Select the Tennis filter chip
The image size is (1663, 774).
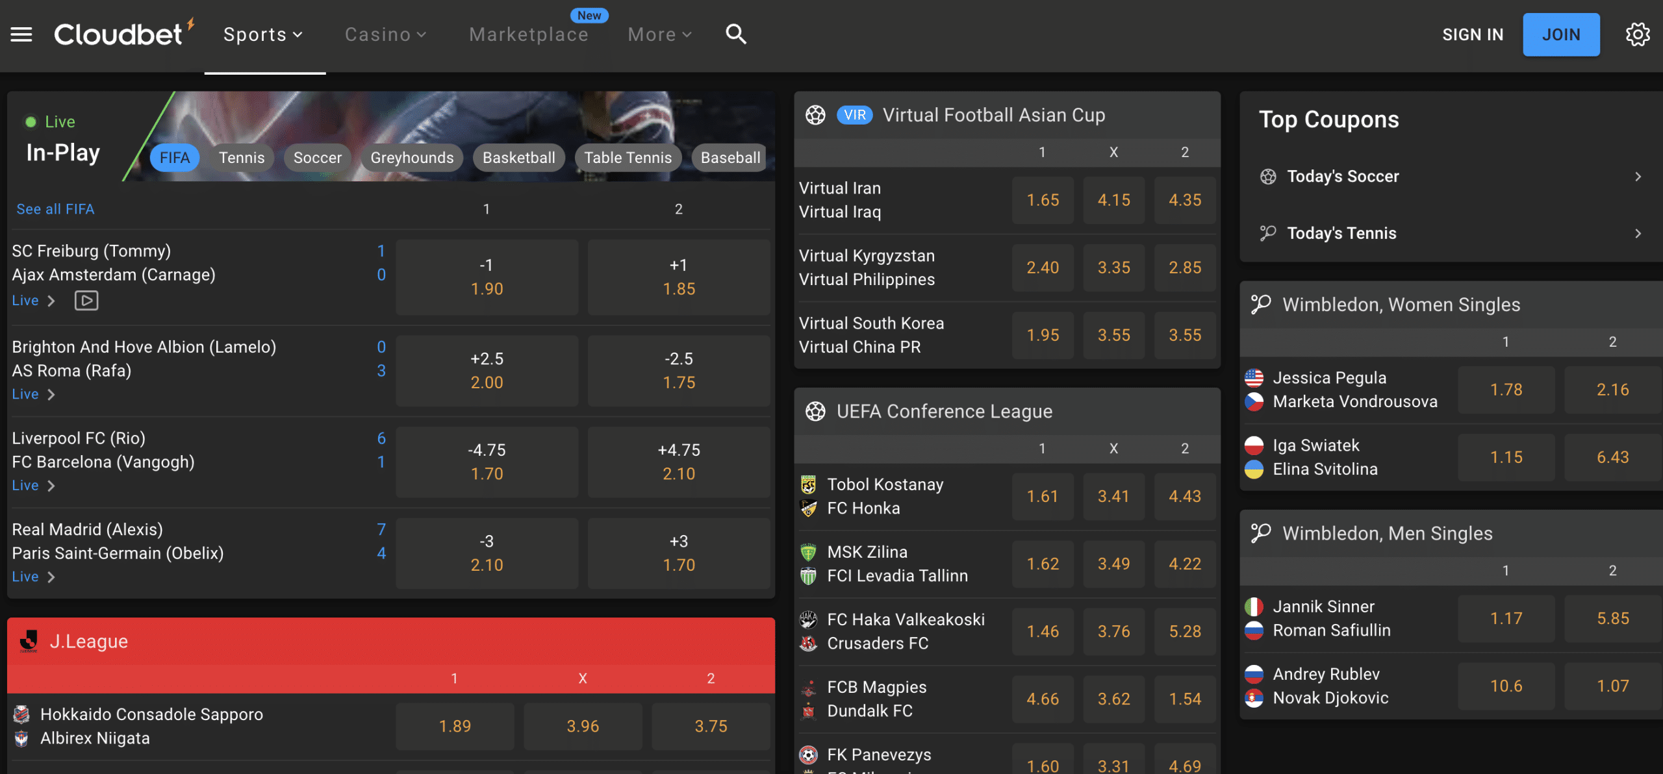(242, 158)
